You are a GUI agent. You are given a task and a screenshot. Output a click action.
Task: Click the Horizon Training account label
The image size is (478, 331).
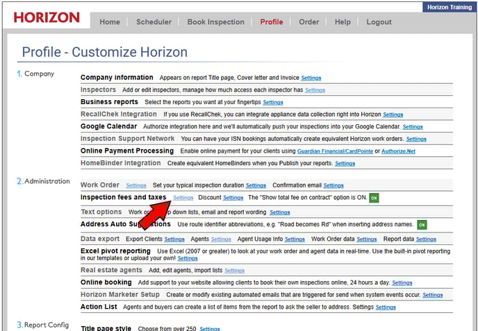pyautogui.click(x=450, y=6)
